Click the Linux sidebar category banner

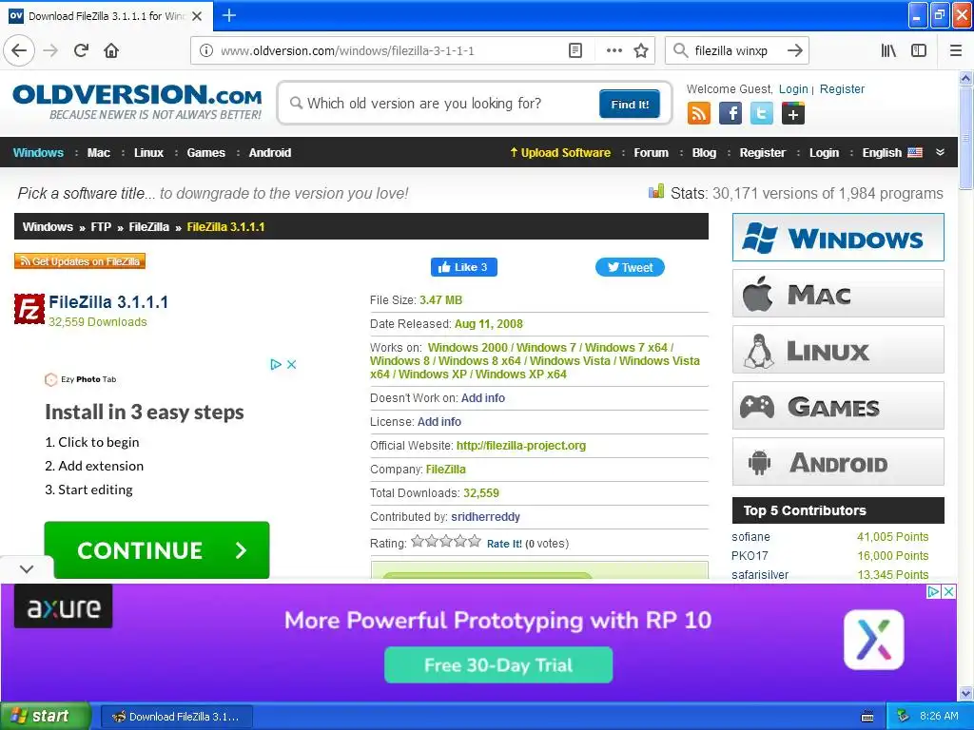pyautogui.click(x=838, y=350)
